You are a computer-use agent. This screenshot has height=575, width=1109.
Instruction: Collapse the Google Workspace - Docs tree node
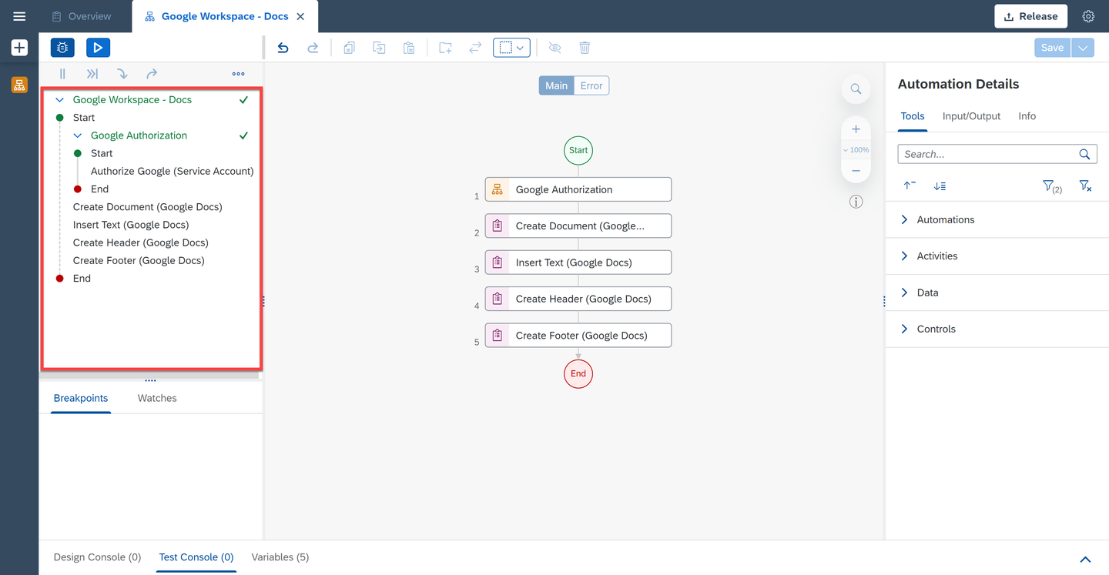59,100
